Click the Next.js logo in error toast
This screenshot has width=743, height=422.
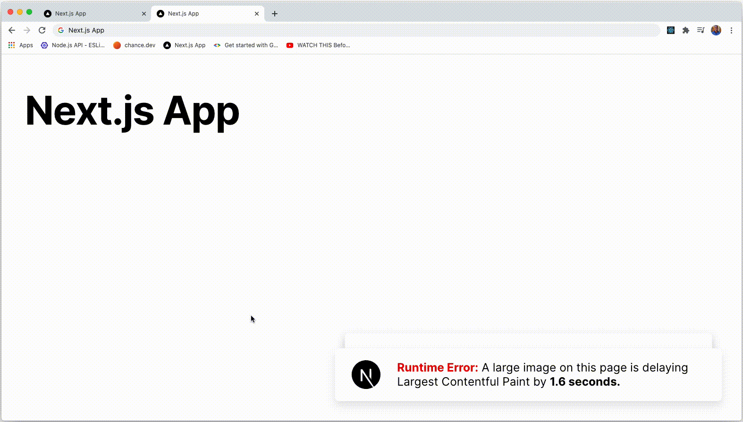point(366,375)
